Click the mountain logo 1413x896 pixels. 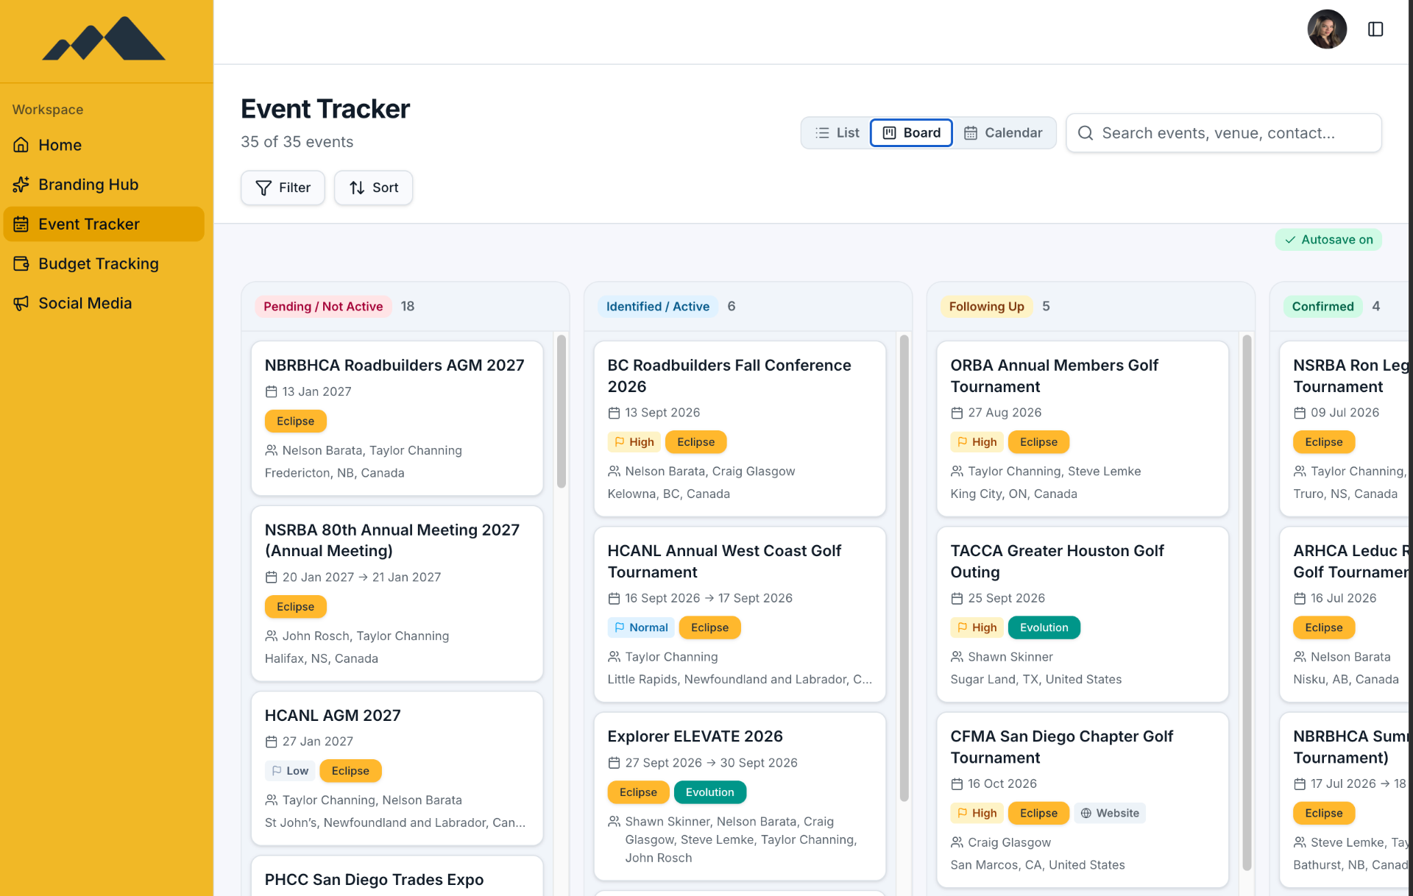[x=104, y=38]
